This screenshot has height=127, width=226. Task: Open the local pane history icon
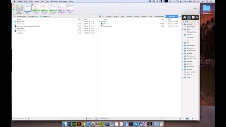coord(14,16)
